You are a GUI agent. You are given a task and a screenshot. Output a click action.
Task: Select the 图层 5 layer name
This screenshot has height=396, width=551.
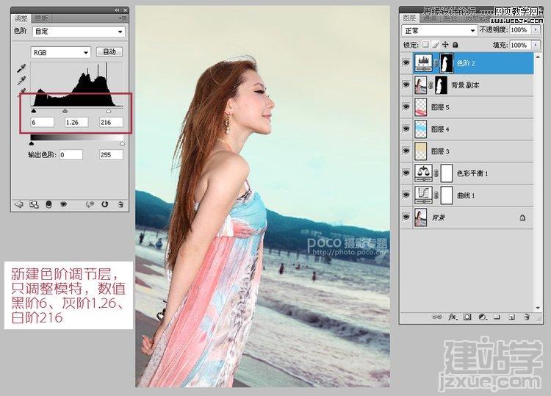[440, 107]
